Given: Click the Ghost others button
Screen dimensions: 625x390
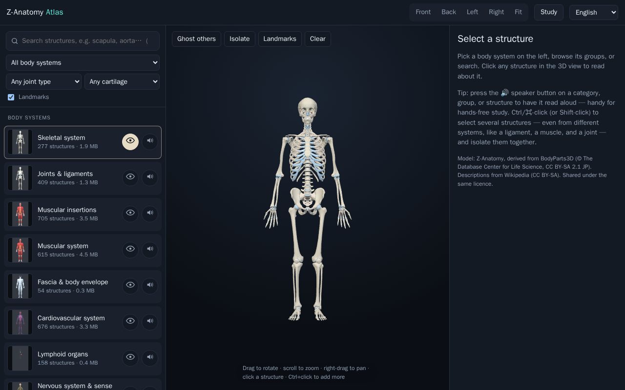Looking at the screenshot, I should [196, 39].
